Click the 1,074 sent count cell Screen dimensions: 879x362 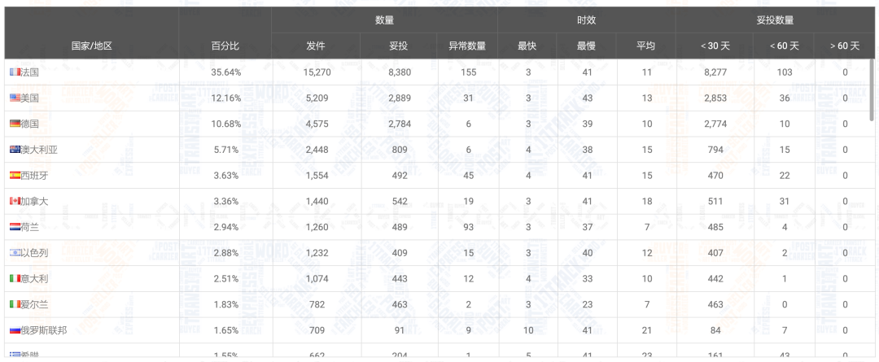pyautogui.click(x=317, y=278)
